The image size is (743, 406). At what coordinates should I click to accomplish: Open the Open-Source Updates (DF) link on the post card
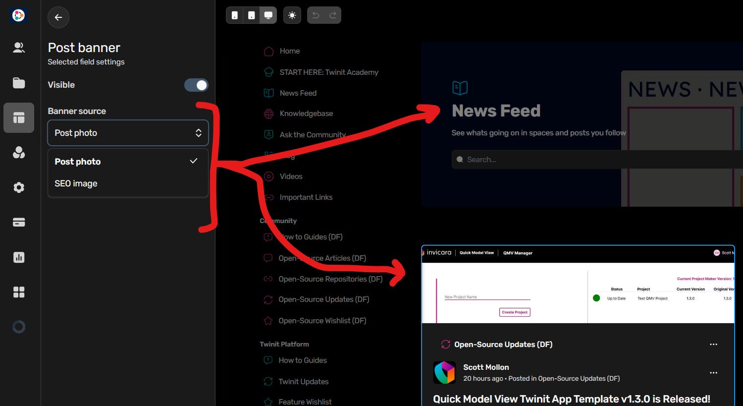[x=503, y=345]
